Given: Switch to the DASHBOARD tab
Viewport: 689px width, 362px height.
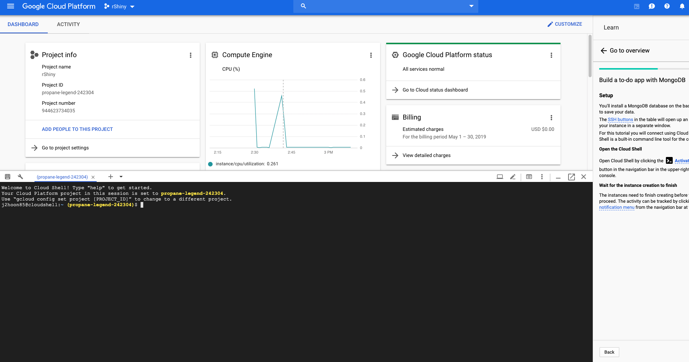Looking at the screenshot, I should (x=23, y=24).
